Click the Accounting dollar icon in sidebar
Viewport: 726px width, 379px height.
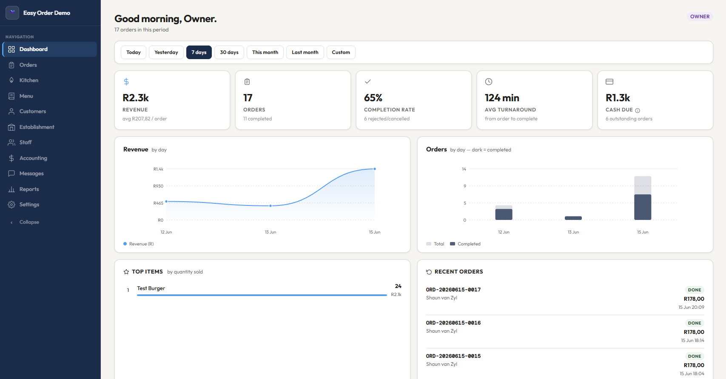click(x=11, y=158)
